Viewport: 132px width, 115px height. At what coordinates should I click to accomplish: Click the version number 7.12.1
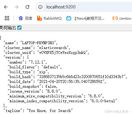click(x=37, y=62)
